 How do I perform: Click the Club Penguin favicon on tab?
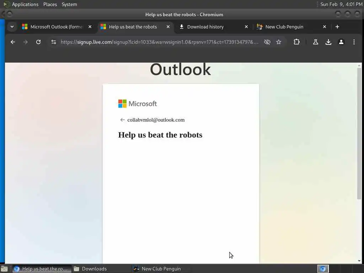coord(259,27)
